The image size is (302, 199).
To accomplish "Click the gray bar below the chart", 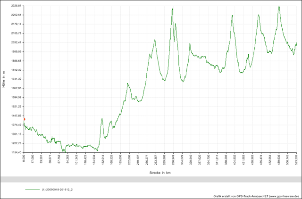I will click(151, 180).
